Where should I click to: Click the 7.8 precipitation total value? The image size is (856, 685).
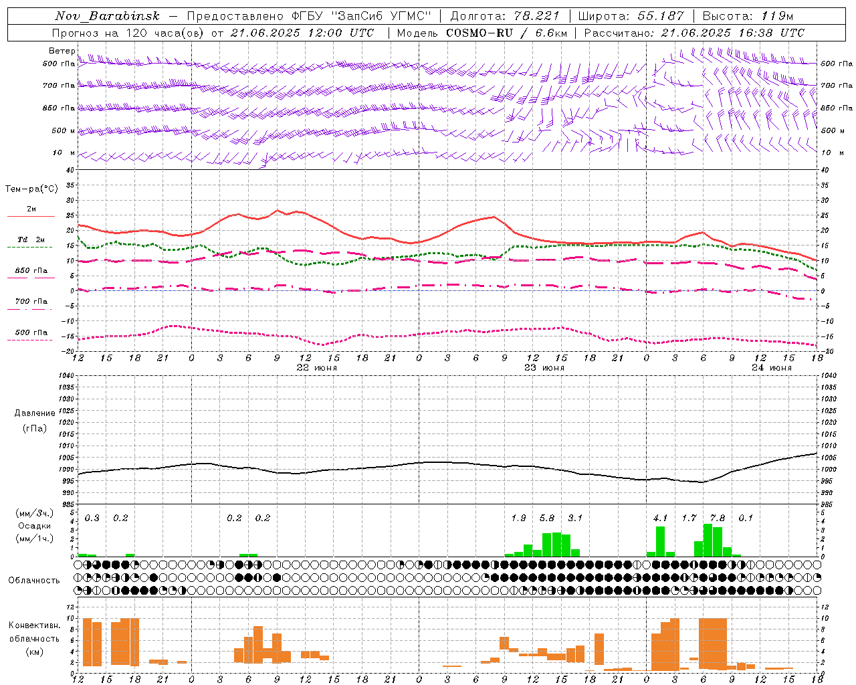coord(718,518)
